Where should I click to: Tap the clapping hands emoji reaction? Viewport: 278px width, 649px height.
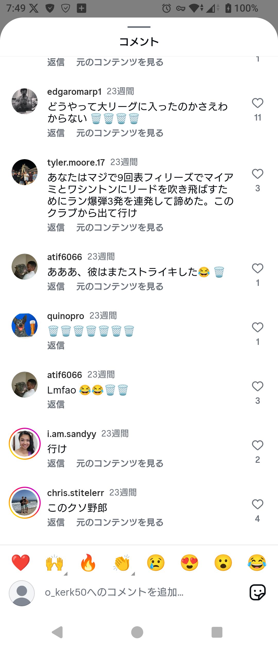click(x=122, y=563)
